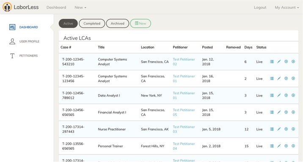Switch to the Completed tab
The height and width of the screenshot is (162, 303).
[x=92, y=23]
